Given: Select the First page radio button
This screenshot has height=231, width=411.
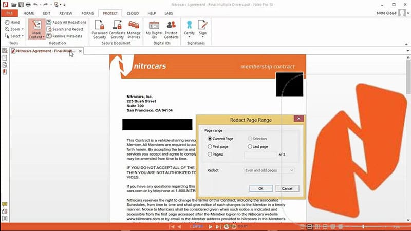Looking at the screenshot, I should tap(210, 147).
